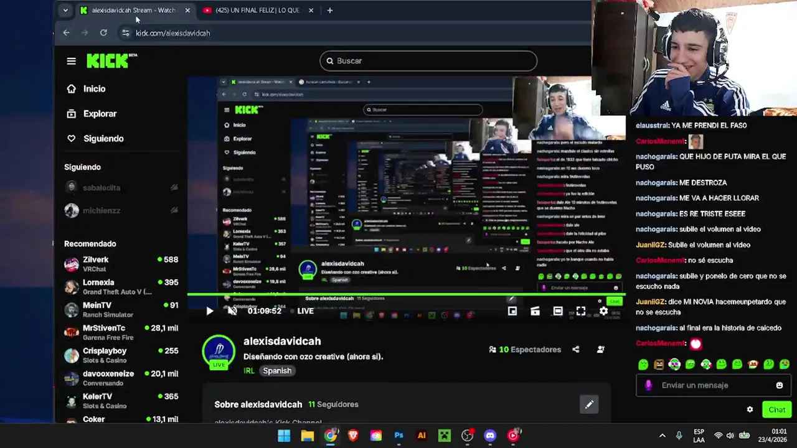
Task: Focus the Buscar search field
Action: (x=428, y=61)
